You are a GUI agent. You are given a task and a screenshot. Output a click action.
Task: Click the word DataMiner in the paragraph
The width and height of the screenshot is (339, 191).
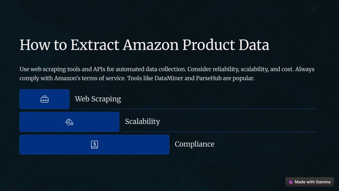click(169, 78)
